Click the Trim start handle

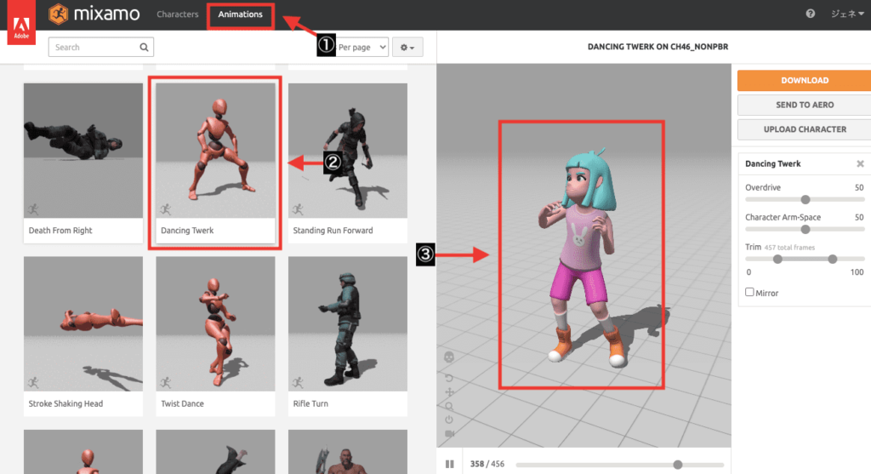click(x=777, y=259)
